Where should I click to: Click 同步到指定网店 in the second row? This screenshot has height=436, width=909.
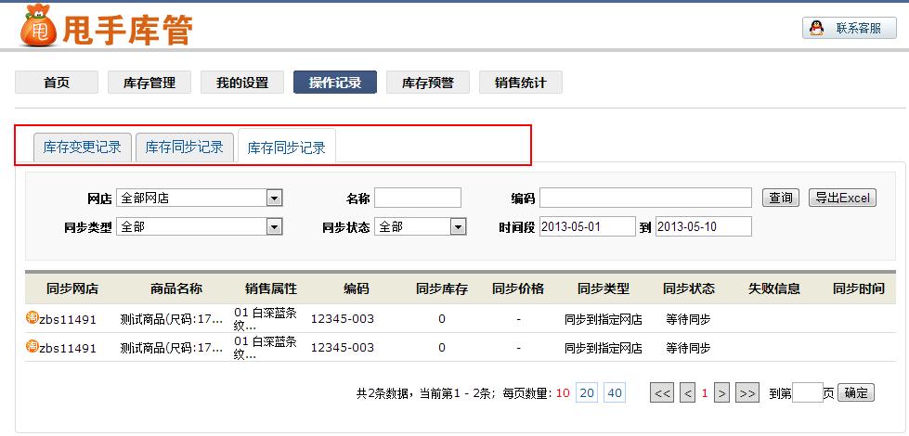click(604, 348)
